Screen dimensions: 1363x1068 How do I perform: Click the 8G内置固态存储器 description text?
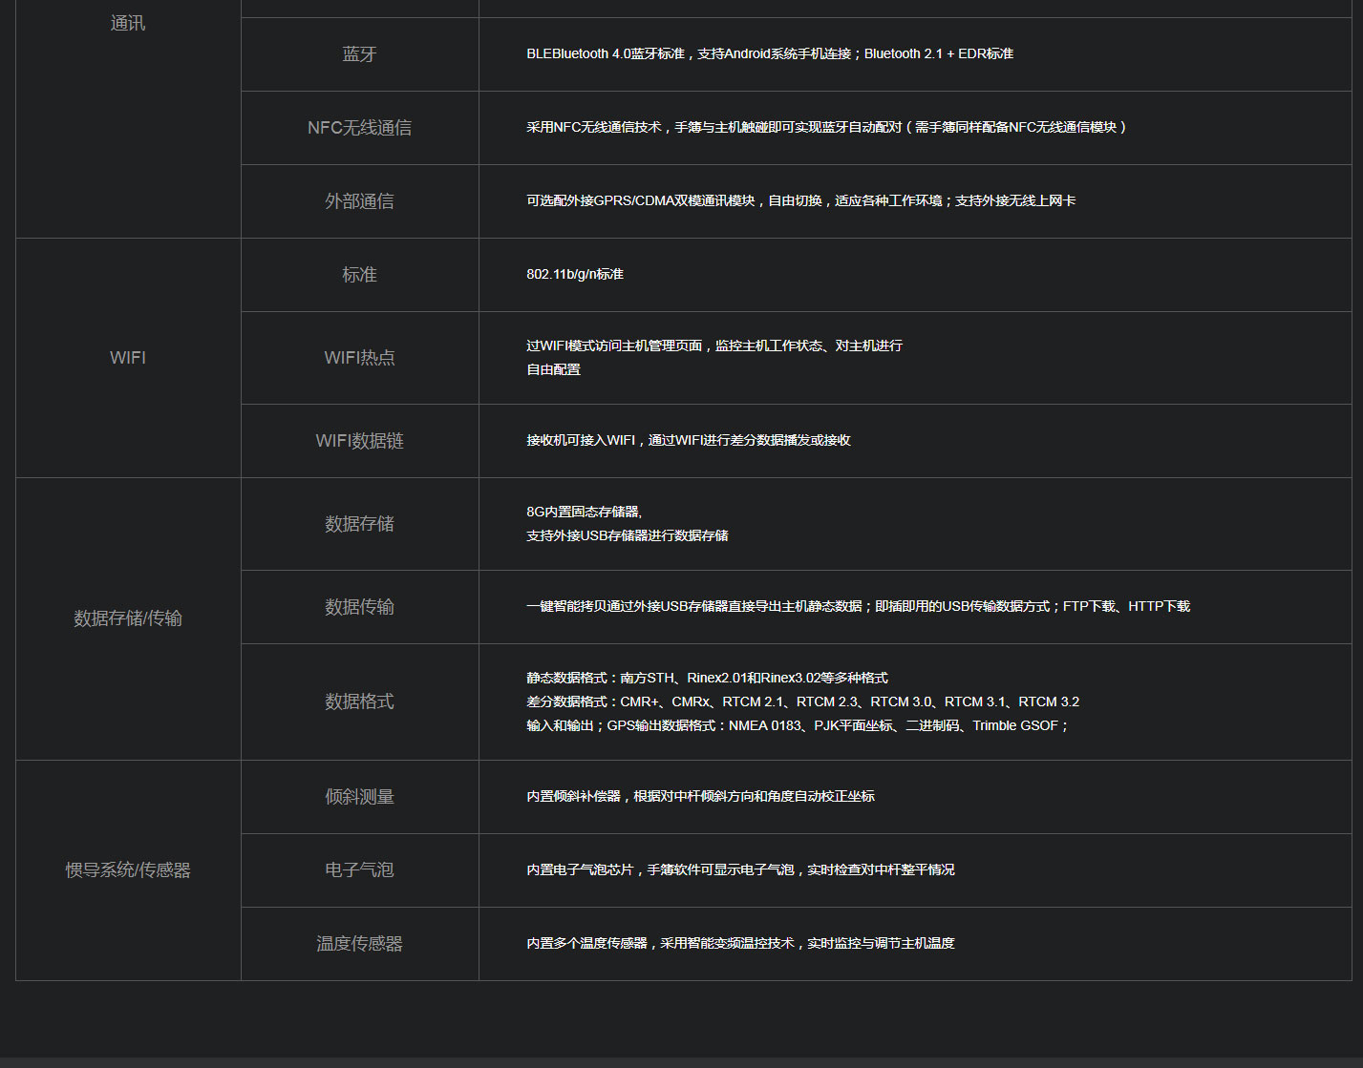pyautogui.click(x=628, y=523)
